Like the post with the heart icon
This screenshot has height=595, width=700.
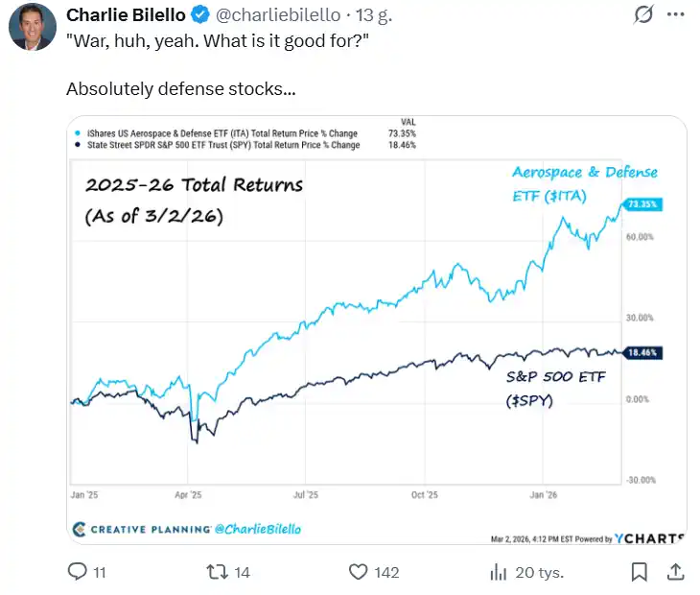pyautogui.click(x=358, y=572)
